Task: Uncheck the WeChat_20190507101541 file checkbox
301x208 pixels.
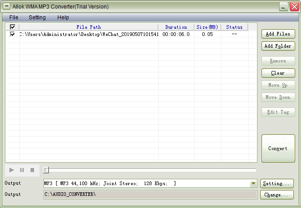Action: pyautogui.click(x=13, y=34)
